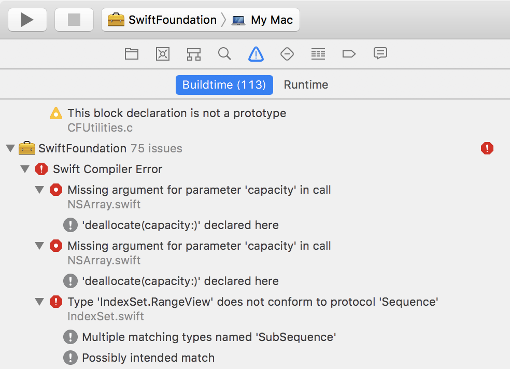
Task: Open the Symbol navigator hierarchy icon
Action: tap(194, 54)
